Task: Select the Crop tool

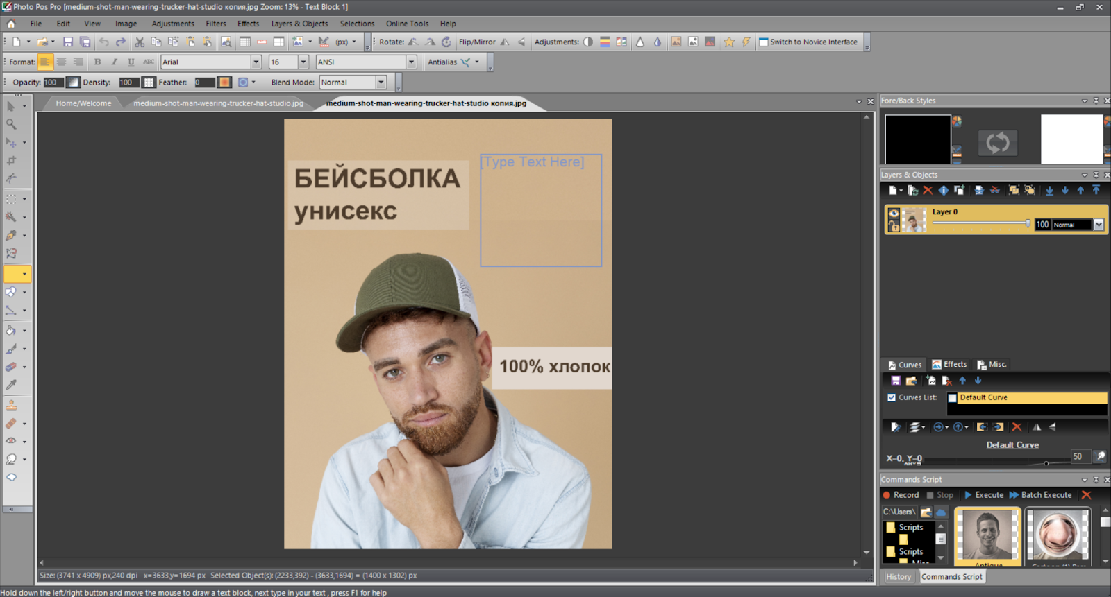Action: pos(11,161)
